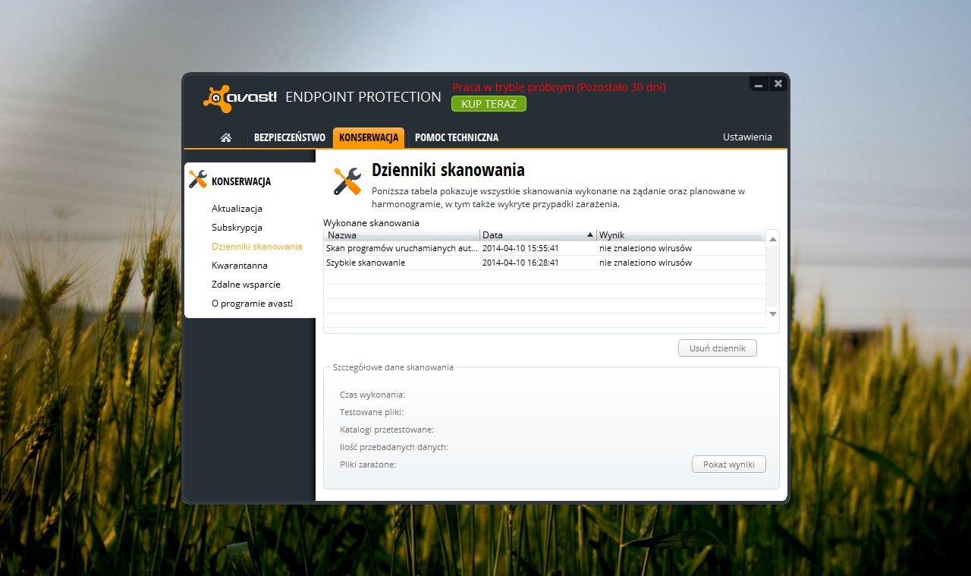Click the date 2014-04-10 15:55:41
Image resolution: width=971 pixels, height=576 pixels.
(x=520, y=248)
